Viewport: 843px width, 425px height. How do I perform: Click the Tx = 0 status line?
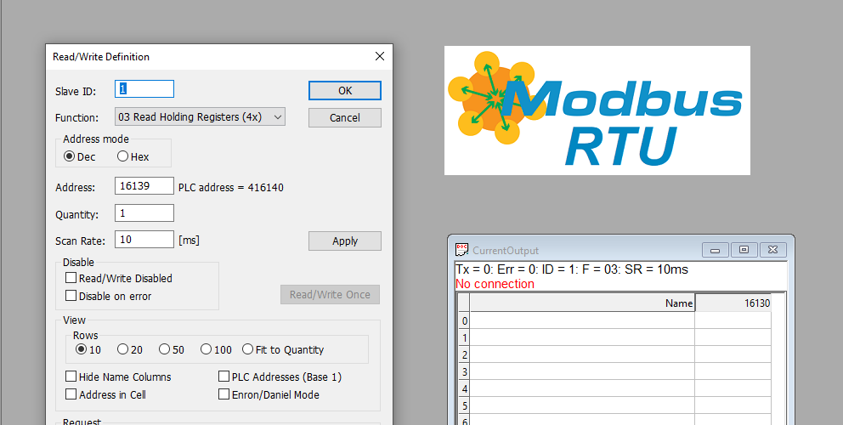pos(572,269)
